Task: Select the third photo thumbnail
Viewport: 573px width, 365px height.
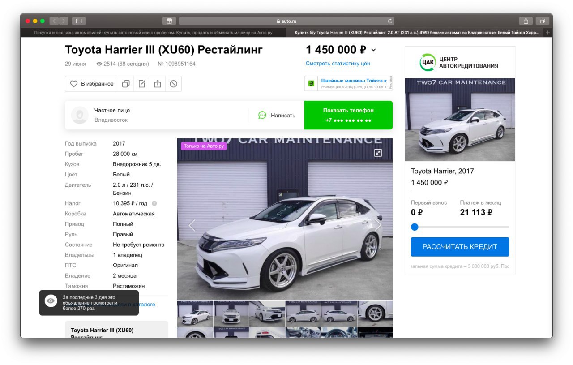Action: 267,313
